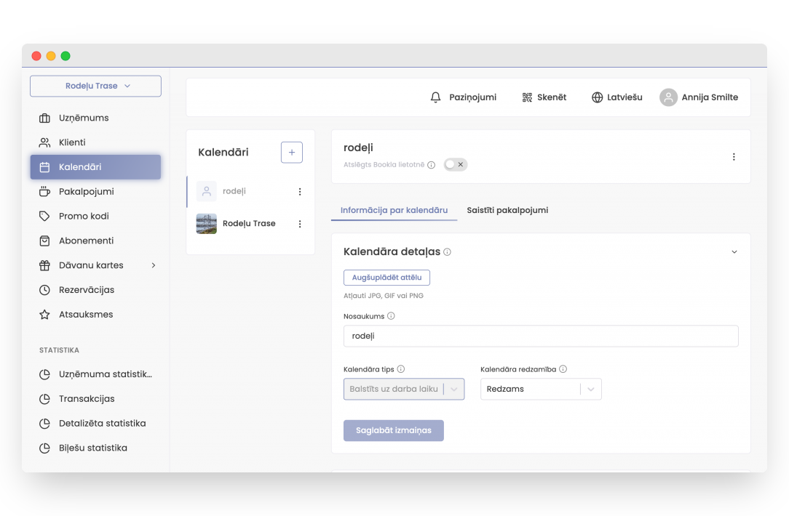
Task: Click the Augšupielādēt attēlu button
Action: pos(386,278)
